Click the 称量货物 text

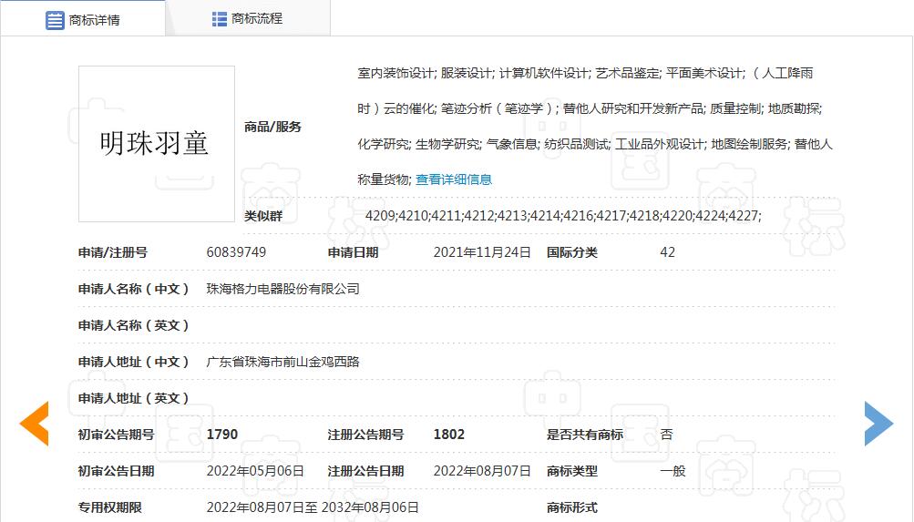pyautogui.click(x=384, y=179)
